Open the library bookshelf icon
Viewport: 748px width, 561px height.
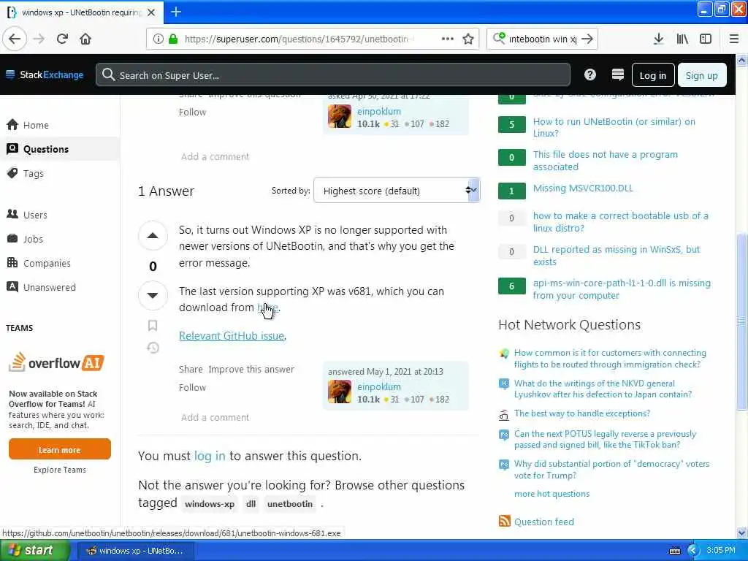[x=682, y=39]
